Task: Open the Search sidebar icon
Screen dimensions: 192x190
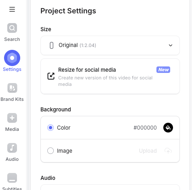Action: pyautogui.click(x=12, y=28)
